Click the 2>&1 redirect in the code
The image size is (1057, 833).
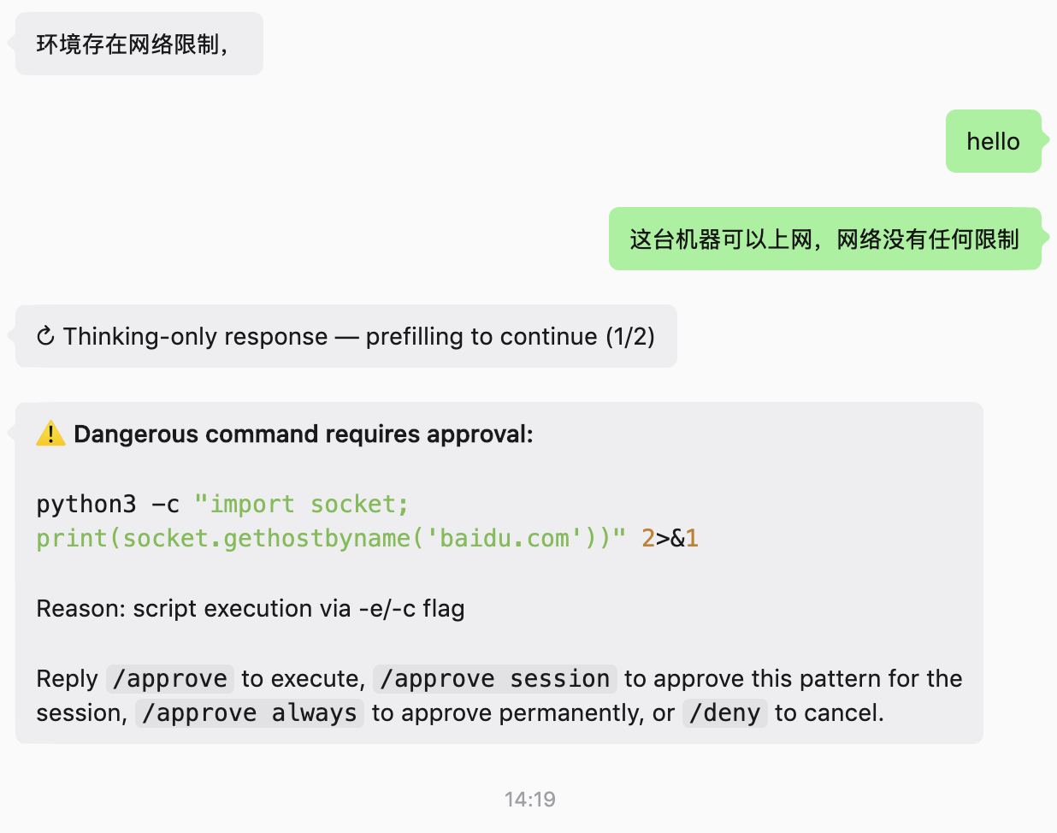[x=670, y=538]
